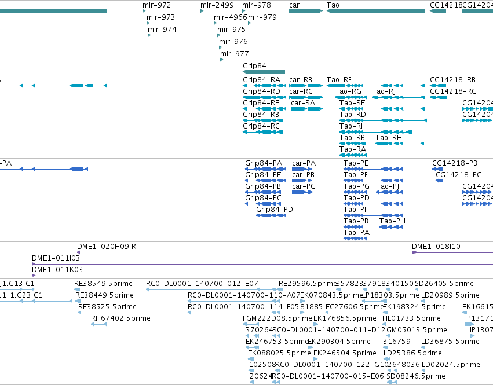Select the car-PC protein label

pos(304,186)
